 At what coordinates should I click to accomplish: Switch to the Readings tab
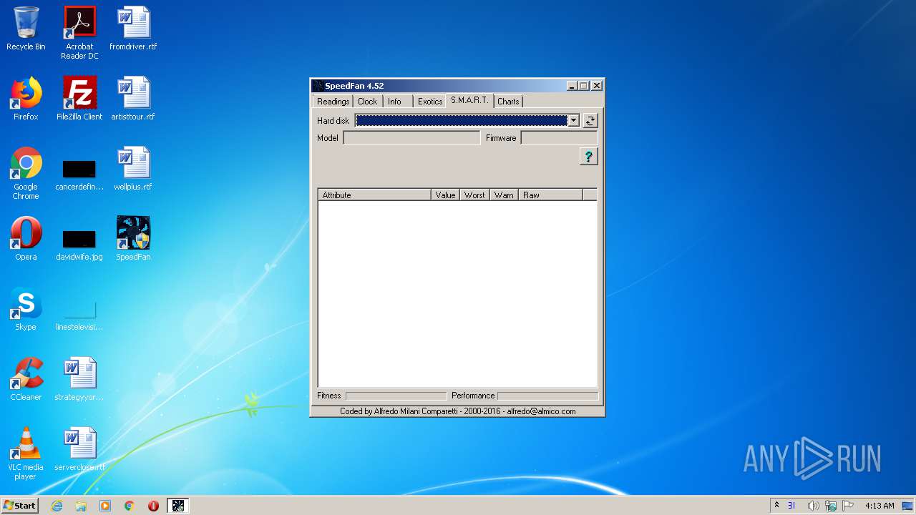333,102
